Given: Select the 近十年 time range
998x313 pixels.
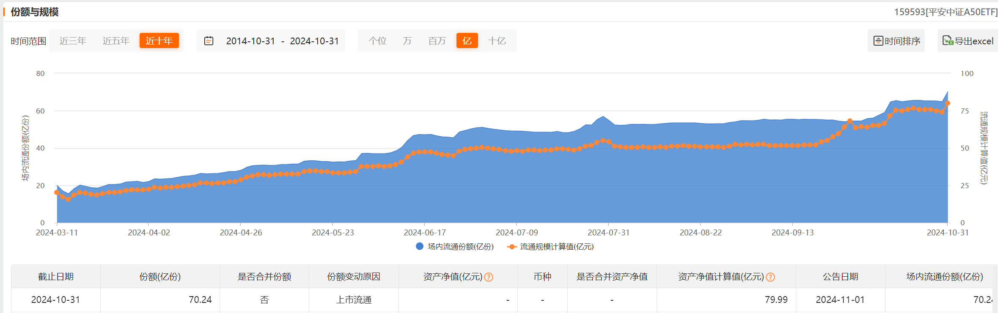Looking at the screenshot, I should point(159,41).
